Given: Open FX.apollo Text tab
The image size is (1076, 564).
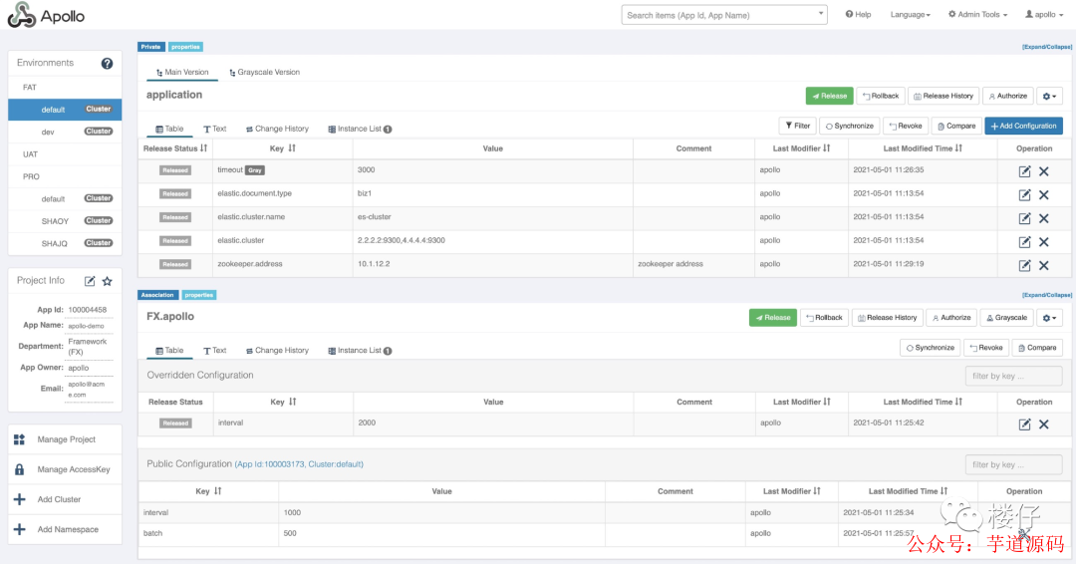Looking at the screenshot, I should [x=215, y=351].
